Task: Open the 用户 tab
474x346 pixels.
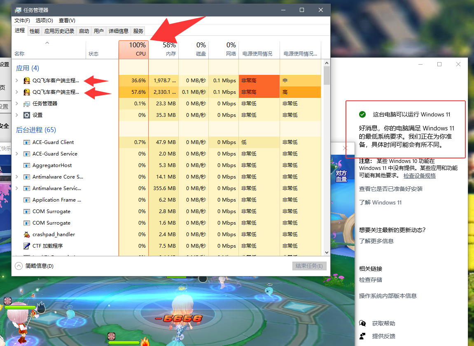Action: coord(98,31)
